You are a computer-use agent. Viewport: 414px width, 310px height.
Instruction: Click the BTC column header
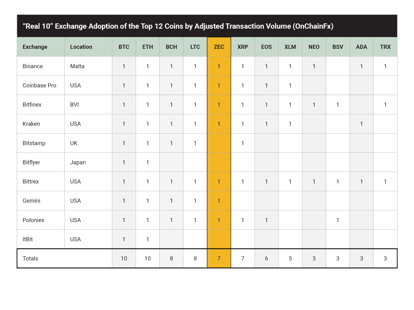[124, 47]
